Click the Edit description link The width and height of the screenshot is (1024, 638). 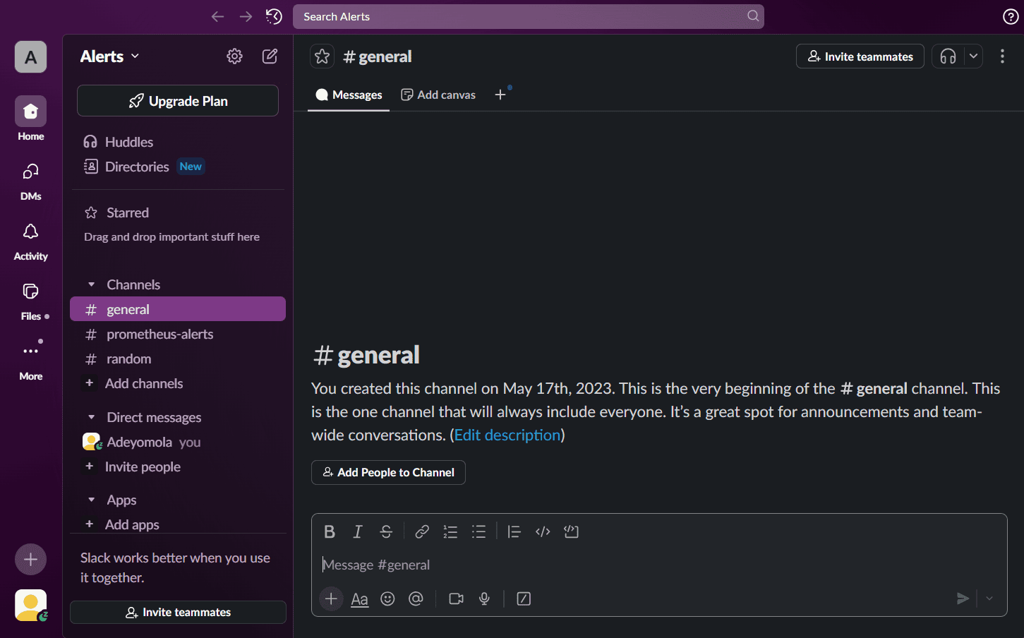[x=507, y=435]
